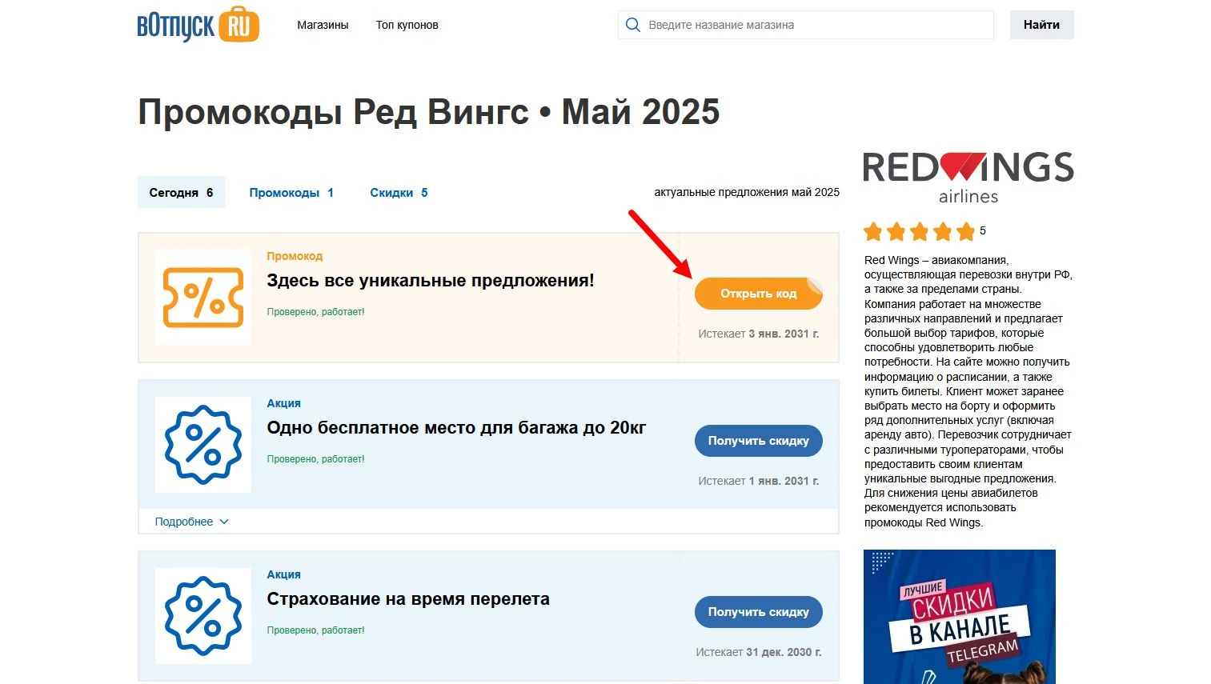Click Получить скидку for flight insurance
This screenshot has width=1211, height=684.
tap(758, 611)
